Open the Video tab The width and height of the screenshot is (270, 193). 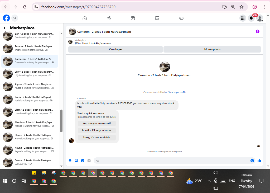[133, 18]
